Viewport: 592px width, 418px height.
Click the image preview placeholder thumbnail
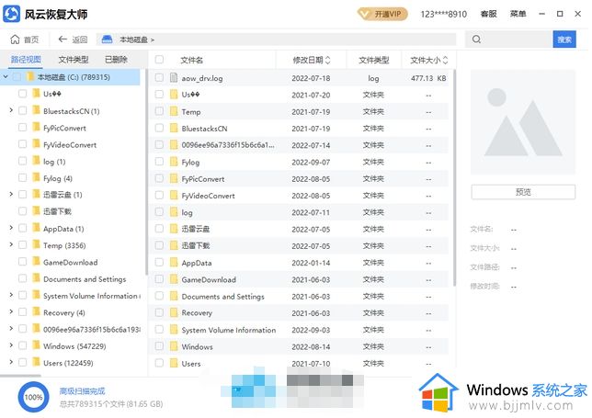[x=523, y=122]
